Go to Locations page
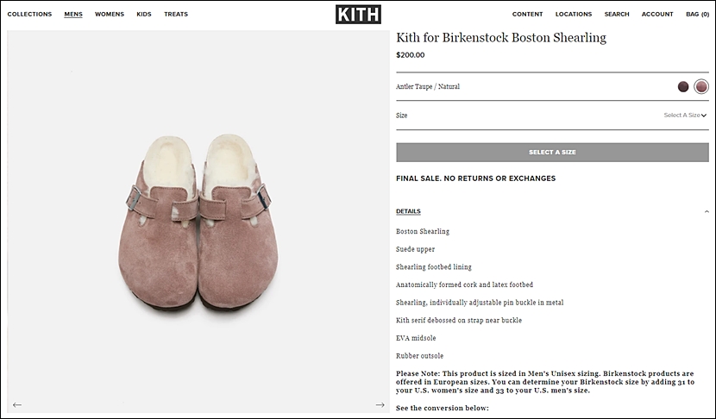Image resolution: width=716 pixels, height=419 pixels. pyautogui.click(x=574, y=14)
